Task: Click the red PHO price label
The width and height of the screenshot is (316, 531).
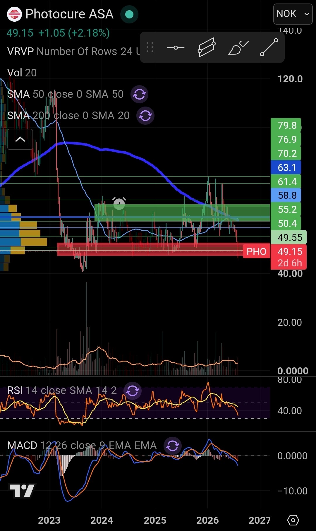Action: tap(256, 251)
